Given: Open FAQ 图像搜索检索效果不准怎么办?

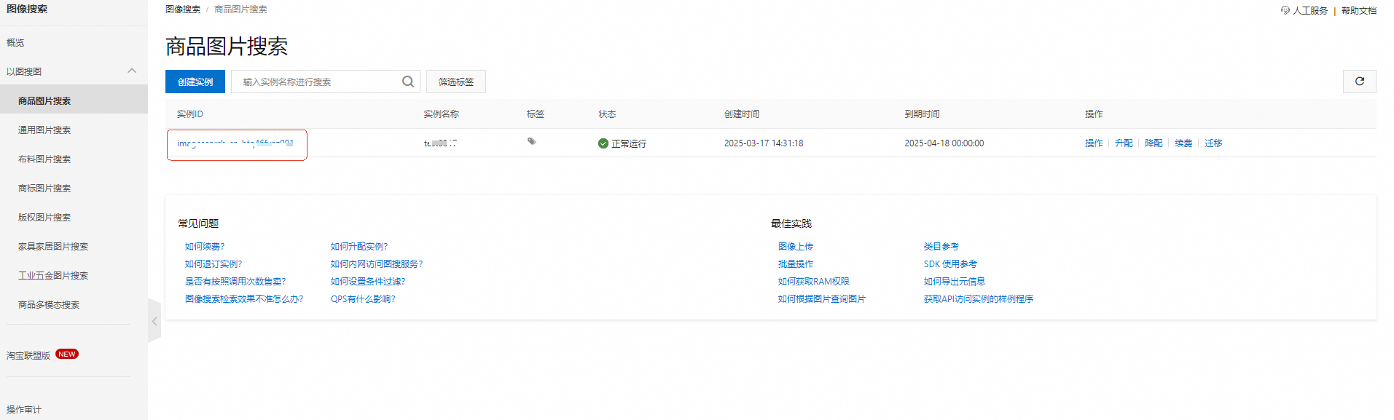Looking at the screenshot, I should [244, 299].
